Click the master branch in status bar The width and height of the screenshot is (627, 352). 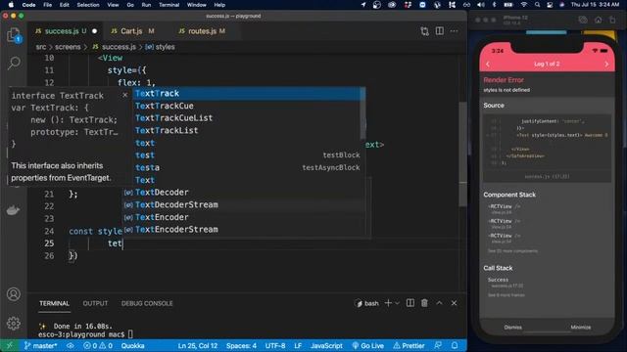tap(40, 345)
